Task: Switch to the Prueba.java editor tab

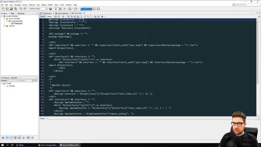Action: pyautogui.click(x=47, y=13)
